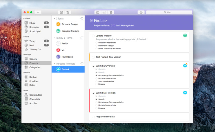Check off the Update Website task
This screenshot has width=215, height=132.
(93, 35)
